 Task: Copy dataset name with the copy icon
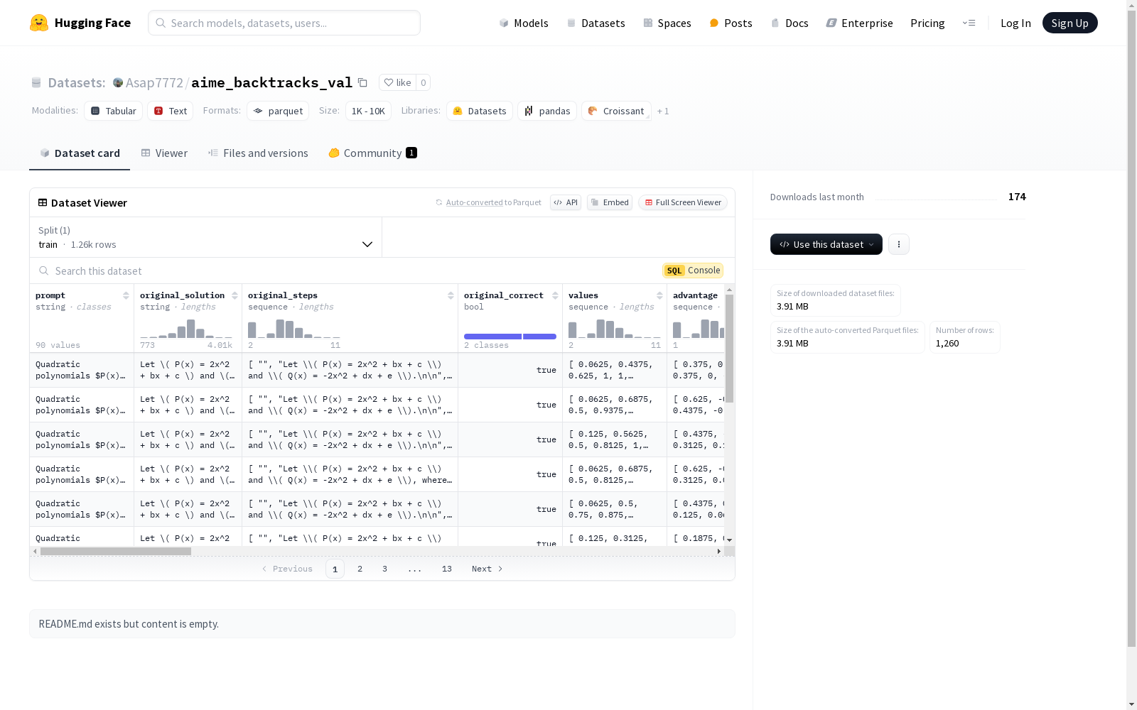pos(362,82)
